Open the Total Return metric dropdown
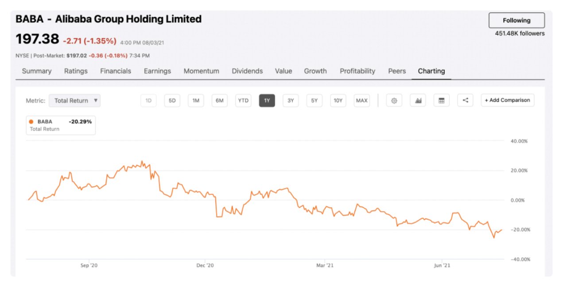The height and width of the screenshot is (283, 567). [x=74, y=101]
